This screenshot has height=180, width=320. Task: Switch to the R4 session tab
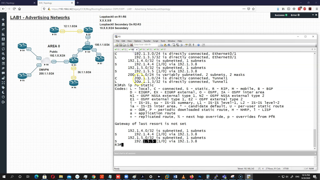click(x=142, y=49)
